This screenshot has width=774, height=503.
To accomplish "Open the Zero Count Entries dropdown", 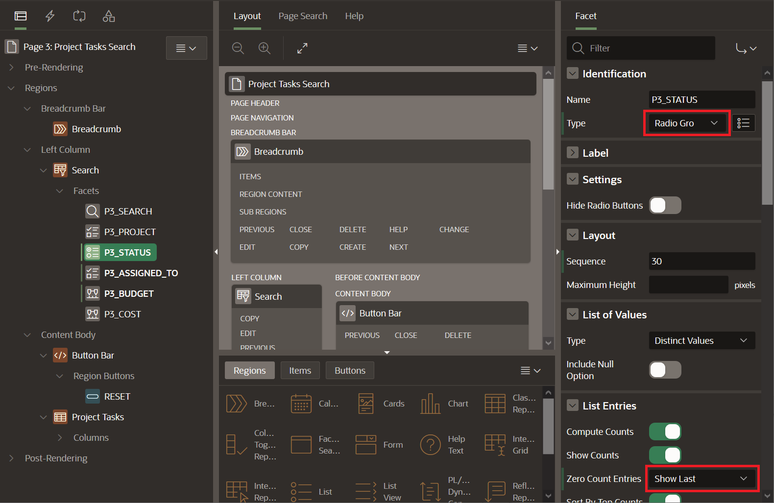I will (x=702, y=479).
